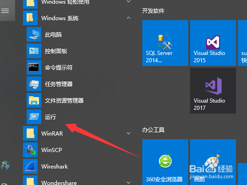Select the 此电脑 text label
Screen dimensions: 247x185
[x=53, y=35]
